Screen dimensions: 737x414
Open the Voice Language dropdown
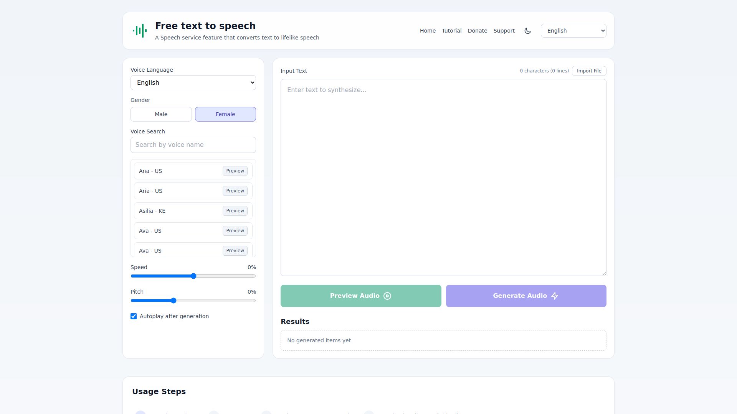[193, 82]
